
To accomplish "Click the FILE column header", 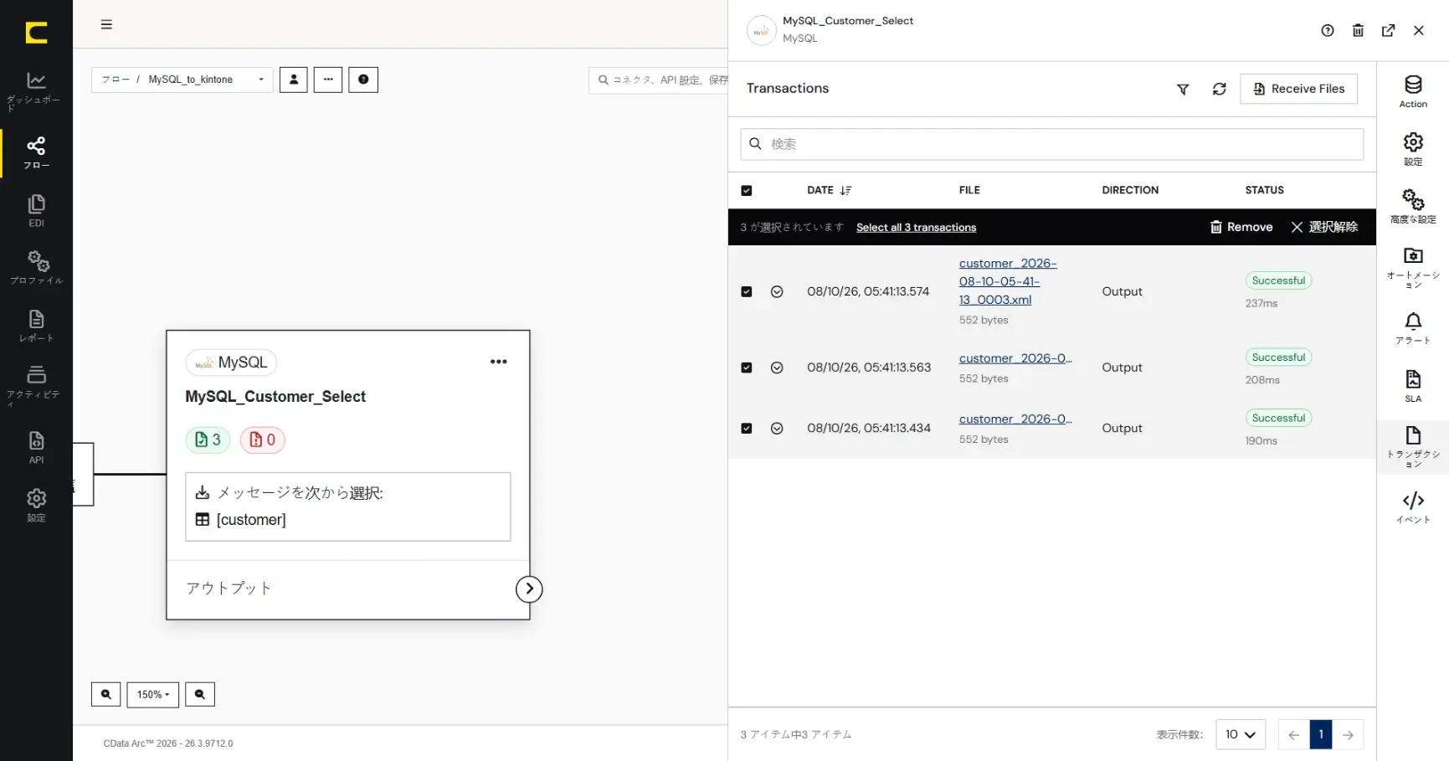I will pyautogui.click(x=969, y=190).
